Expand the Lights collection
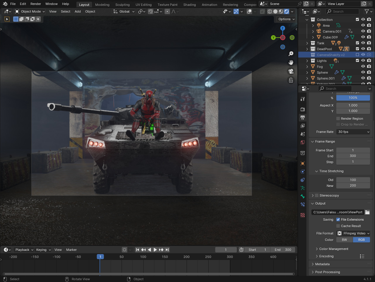This screenshot has width=375, height=282. (x=307, y=61)
